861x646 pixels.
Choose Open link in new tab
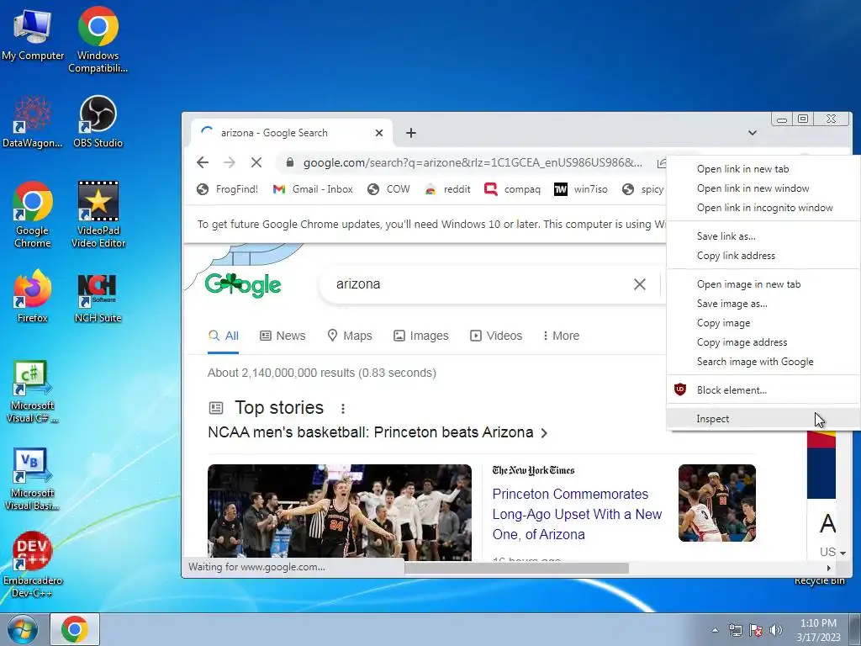pos(763,169)
